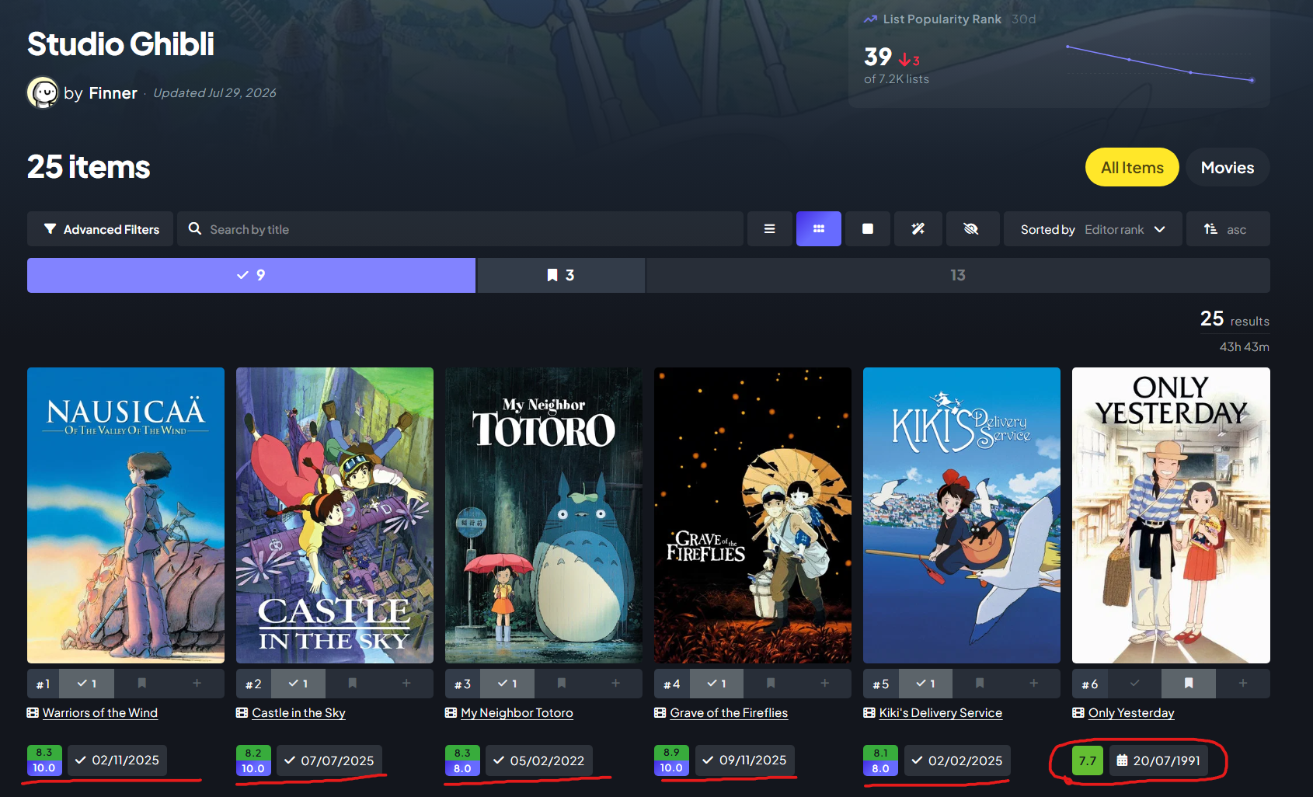
Task: Switch to list view layout
Action: [769, 229]
